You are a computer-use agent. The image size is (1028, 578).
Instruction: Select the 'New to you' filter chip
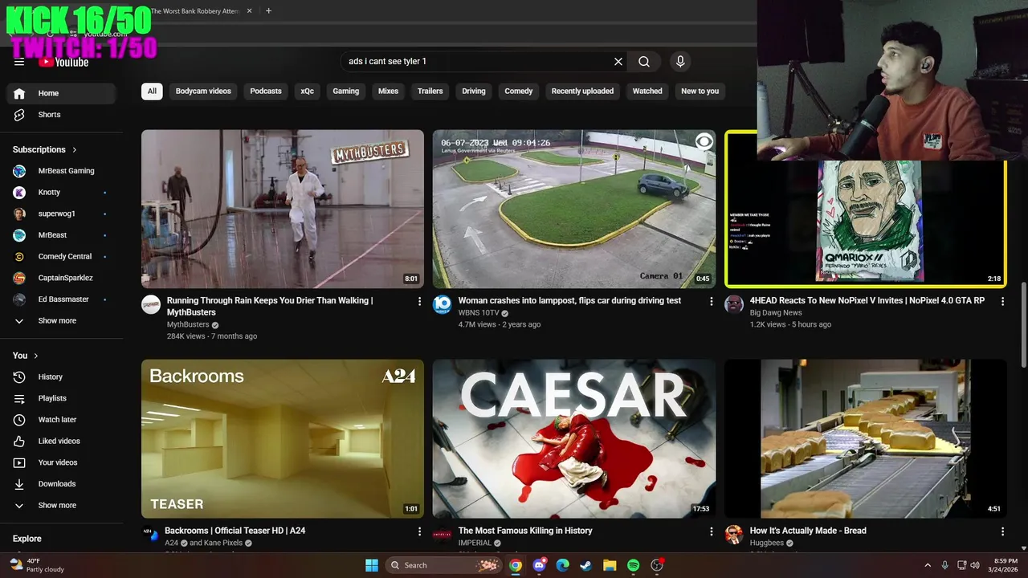(700, 91)
